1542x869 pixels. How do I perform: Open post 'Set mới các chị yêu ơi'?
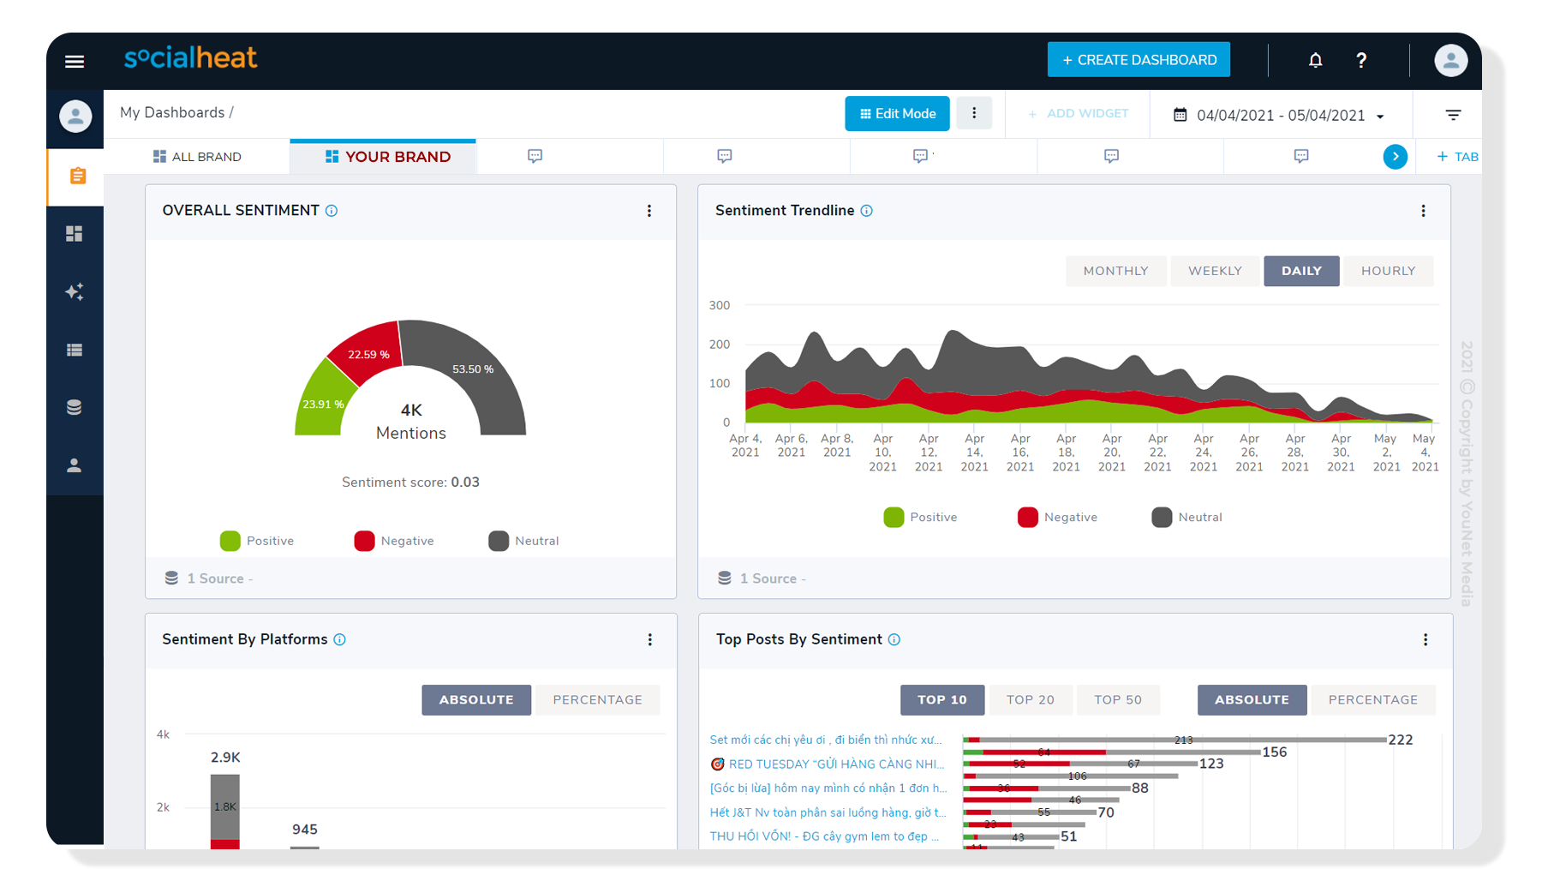(x=826, y=740)
